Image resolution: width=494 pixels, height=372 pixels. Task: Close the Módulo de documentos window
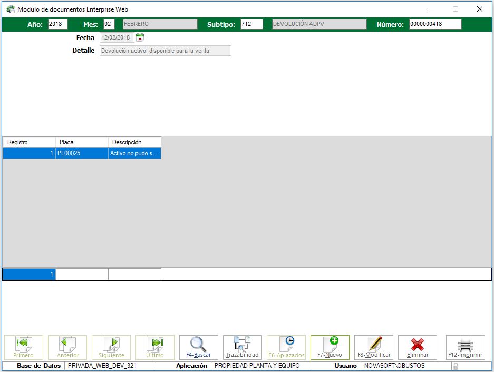pos(480,9)
